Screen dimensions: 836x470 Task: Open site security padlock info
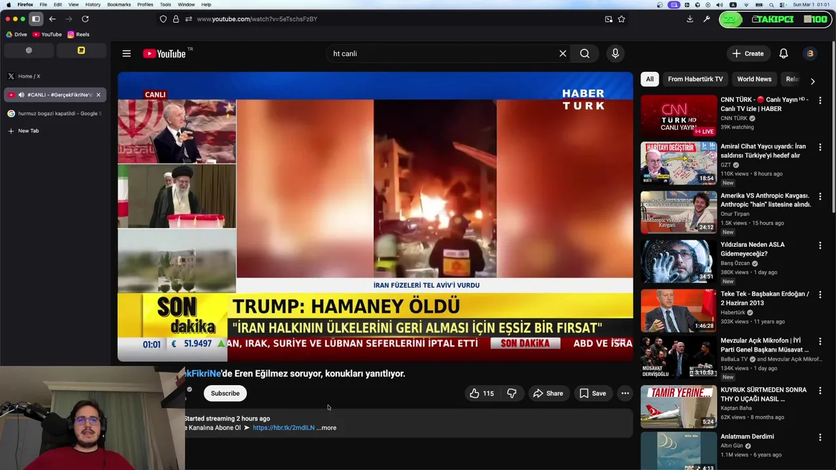point(176,19)
